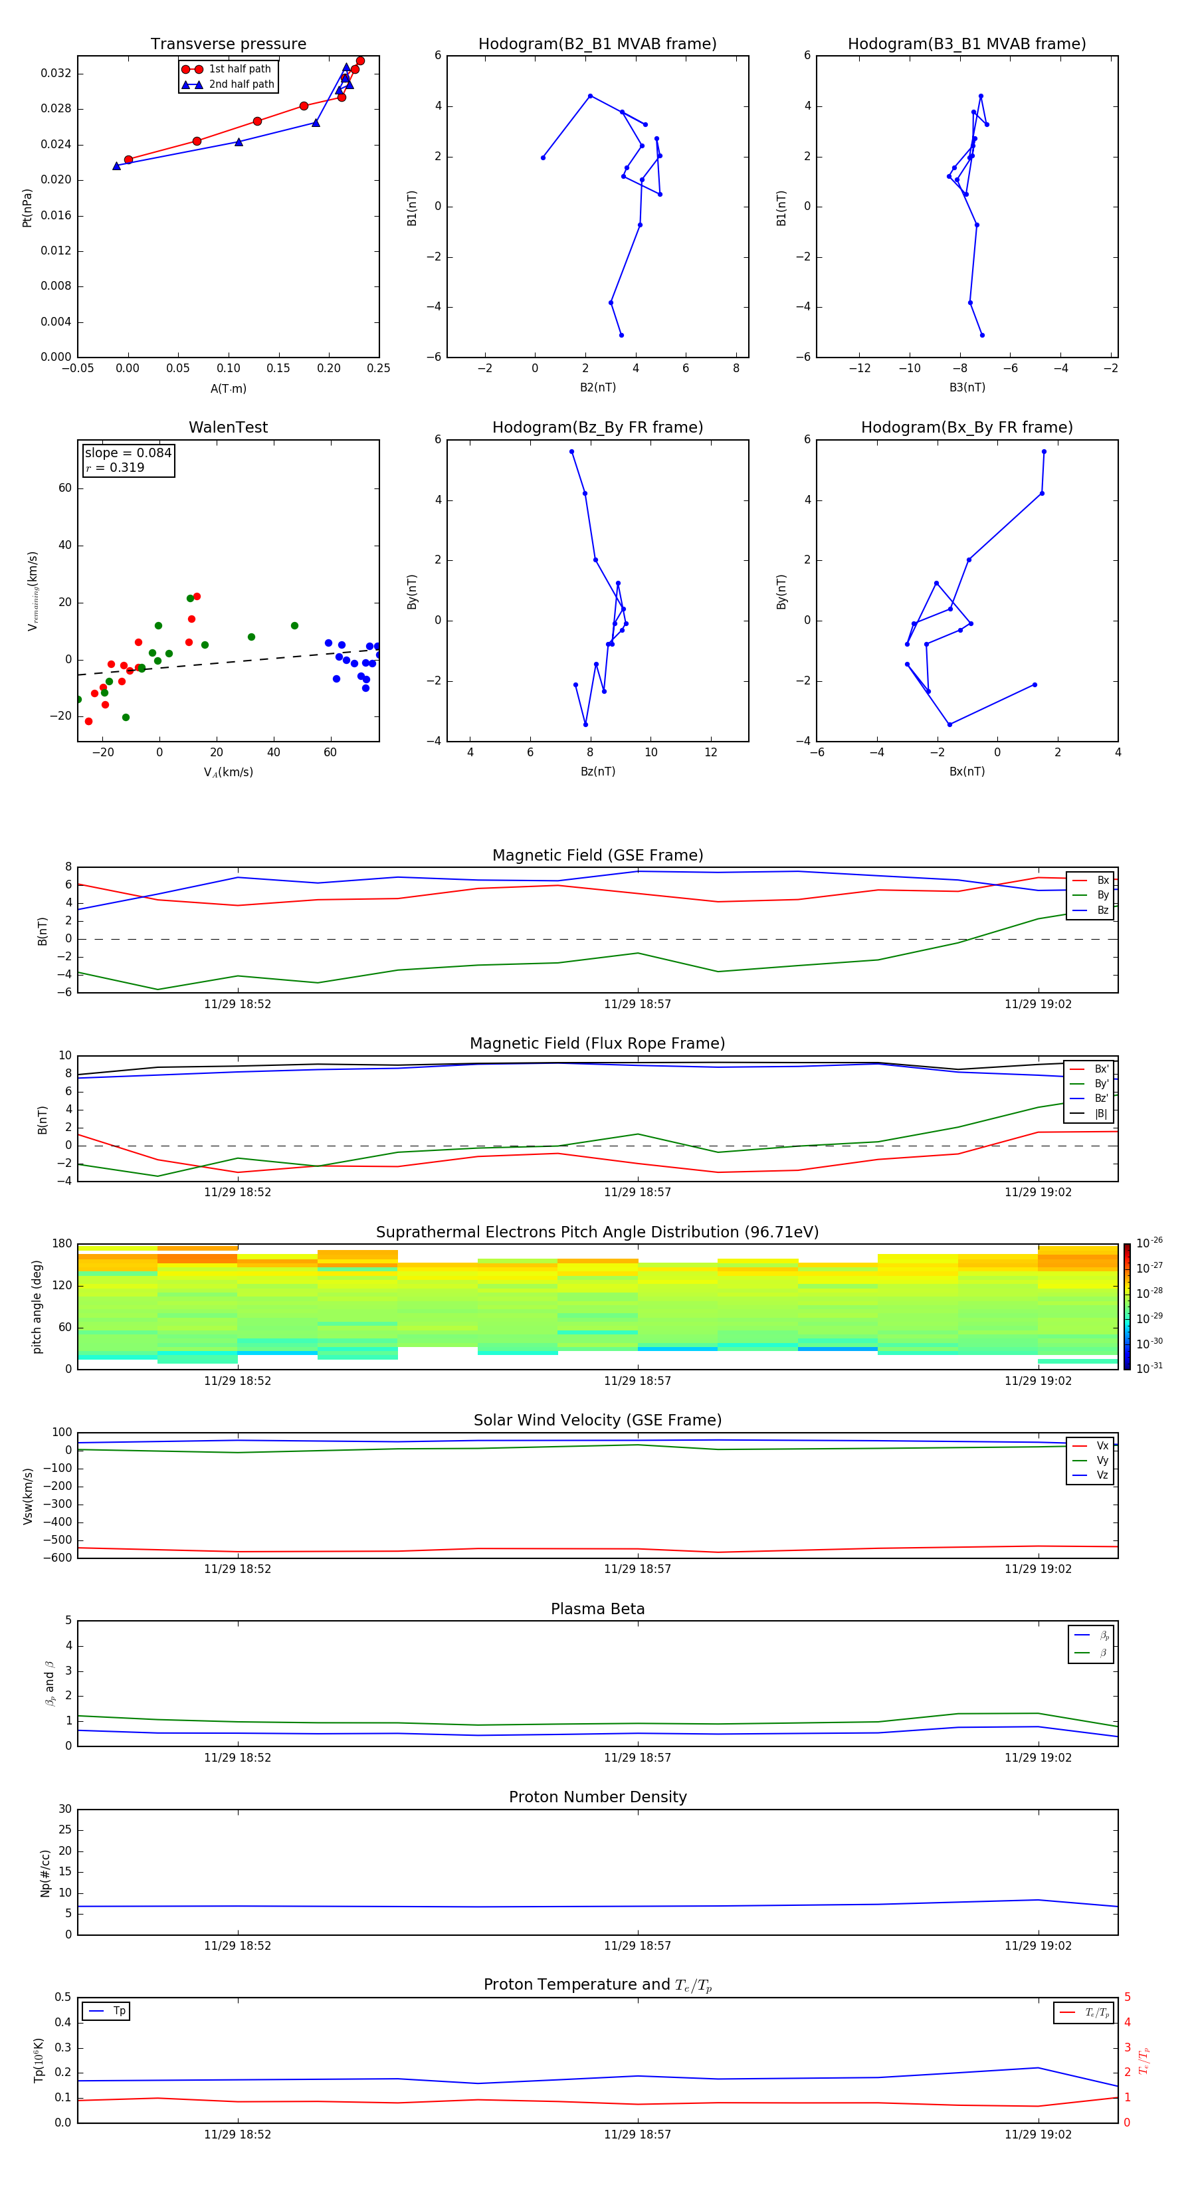Click the 'Transverse pressure' plot title
1196x2193 pixels.
click(x=228, y=45)
